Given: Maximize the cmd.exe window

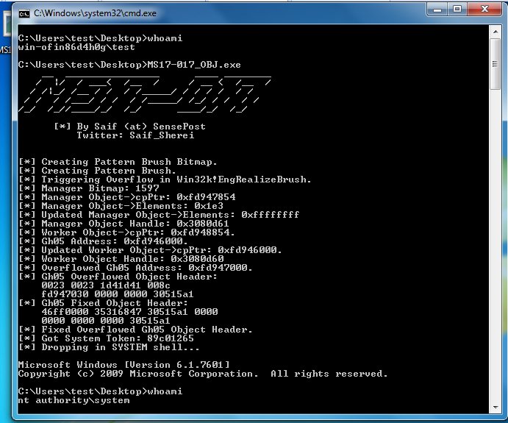Looking at the screenshot, I should pos(457,10).
